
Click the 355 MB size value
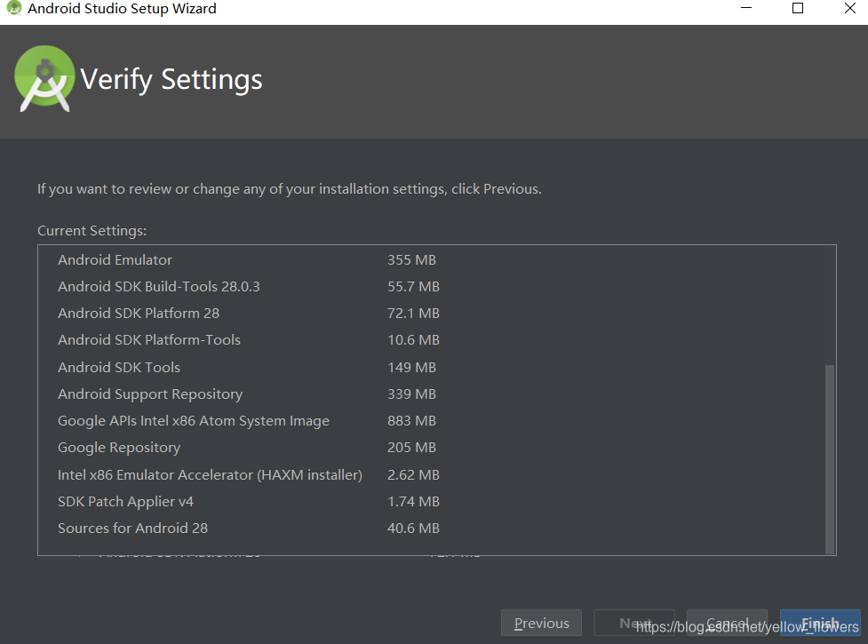coord(411,260)
